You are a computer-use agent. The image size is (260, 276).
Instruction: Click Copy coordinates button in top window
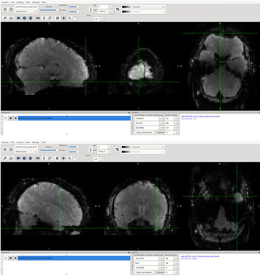coord(144,132)
